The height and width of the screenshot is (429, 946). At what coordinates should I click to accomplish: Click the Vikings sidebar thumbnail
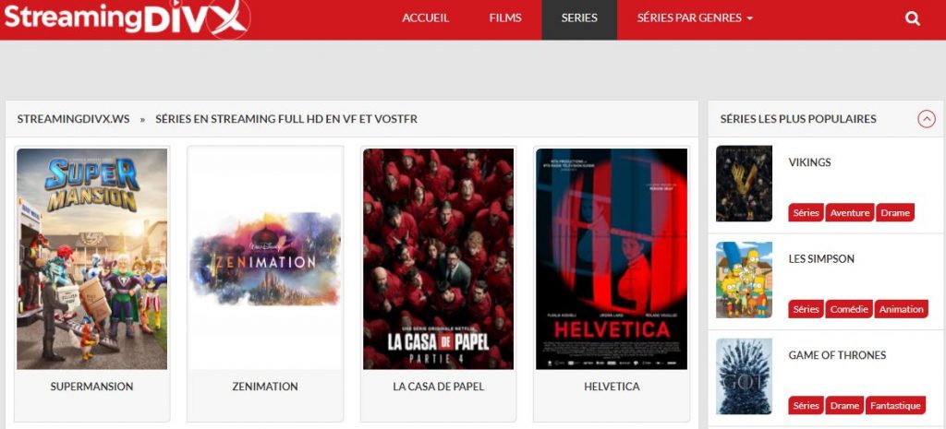point(744,184)
